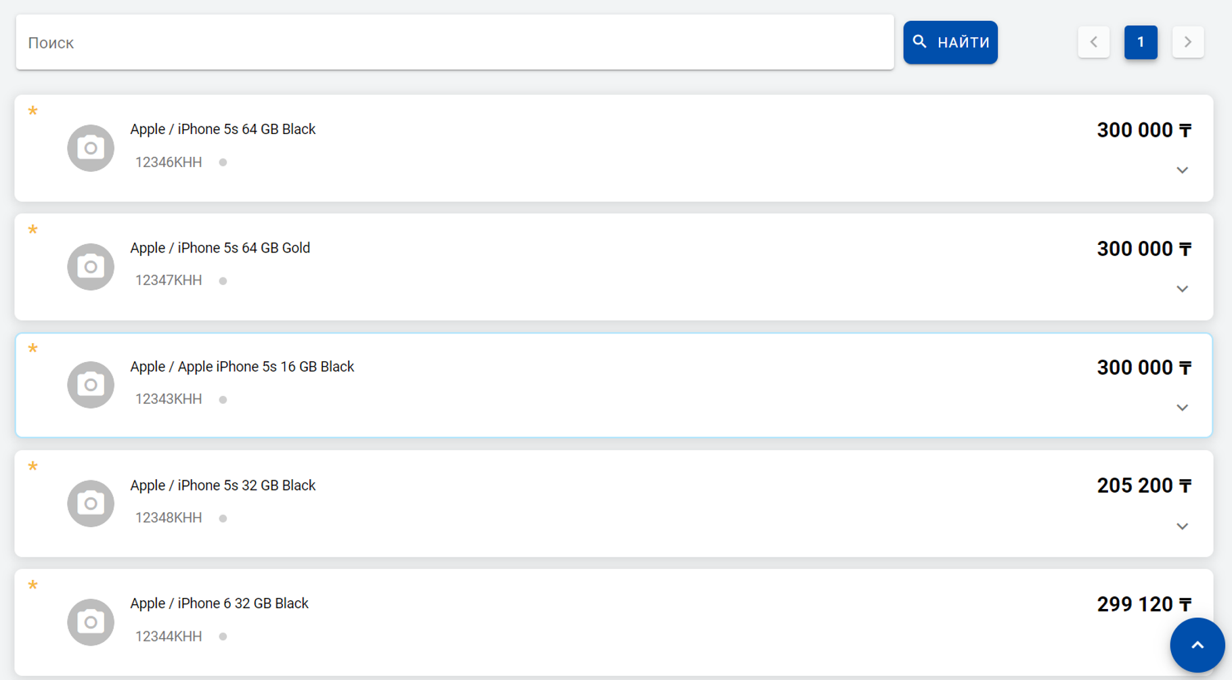Viewport: 1232px width, 680px height.
Task: Click camera placeholder for iPhone 5s 64 GB Black
Action: point(91,148)
